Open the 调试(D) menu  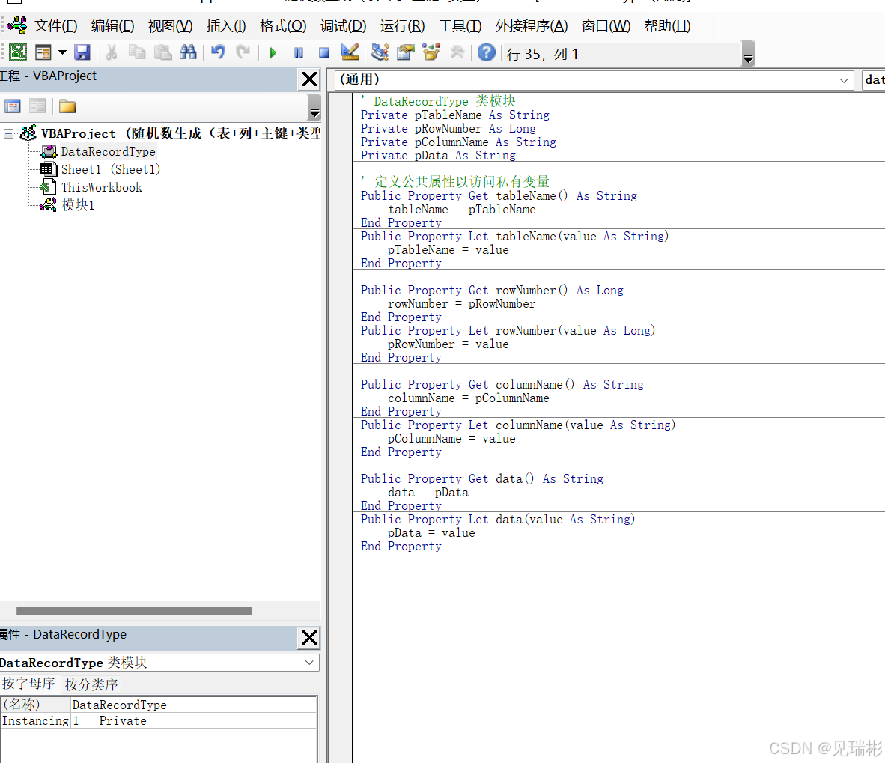tap(343, 26)
